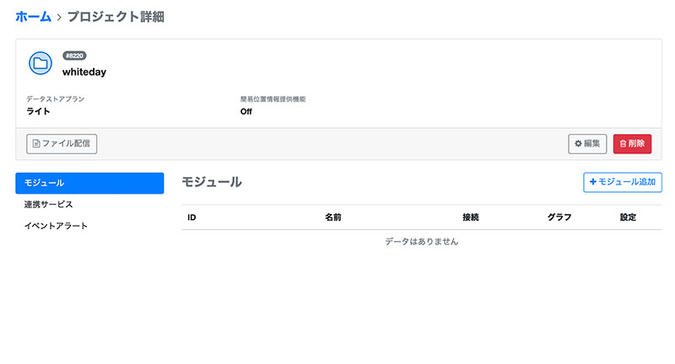Go back via the ホーム breadcrumb link
The height and width of the screenshot is (364, 675).
coord(33,16)
